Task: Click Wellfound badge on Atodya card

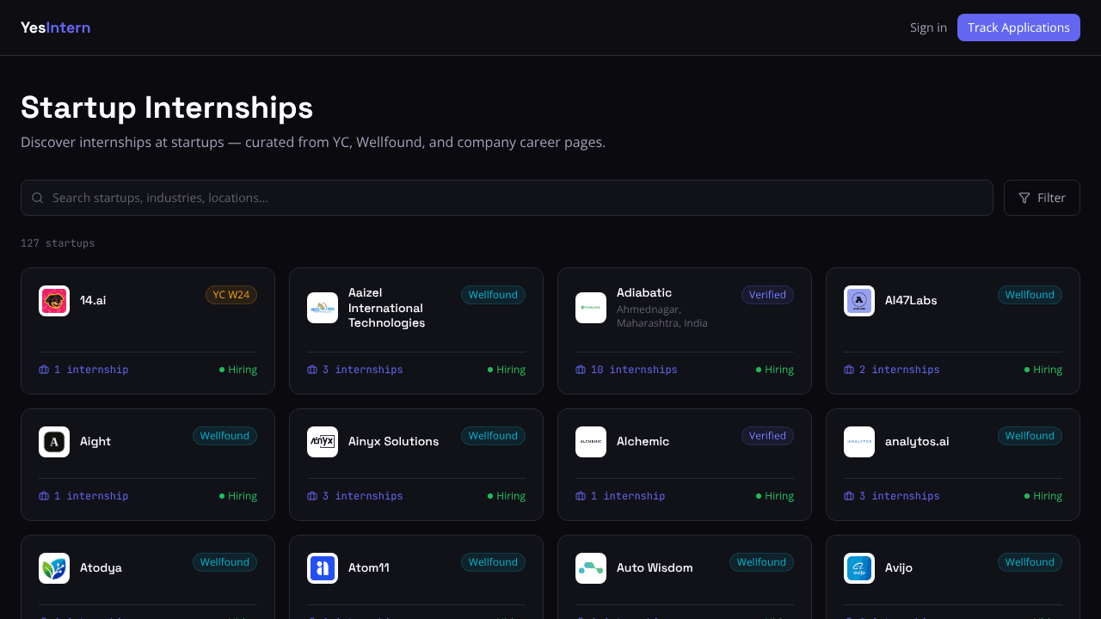Action: (225, 562)
